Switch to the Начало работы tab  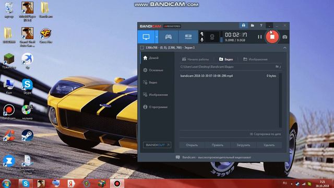[x=195, y=59]
